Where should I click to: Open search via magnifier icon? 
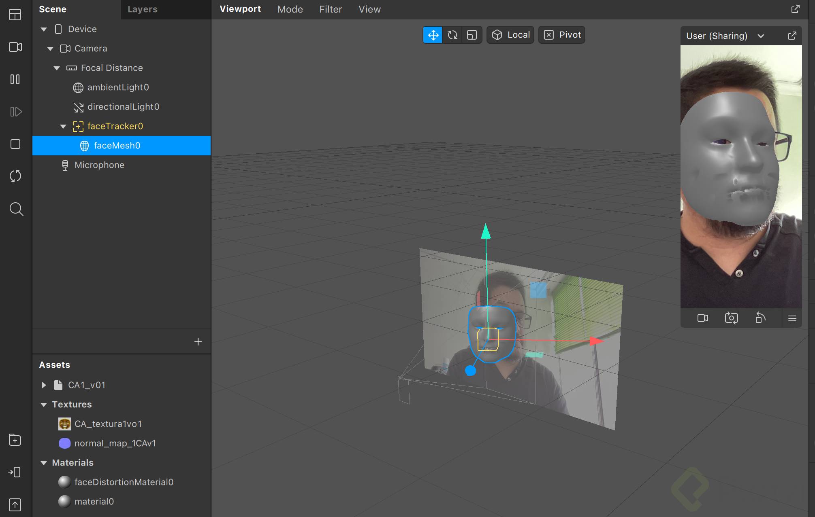click(16, 209)
